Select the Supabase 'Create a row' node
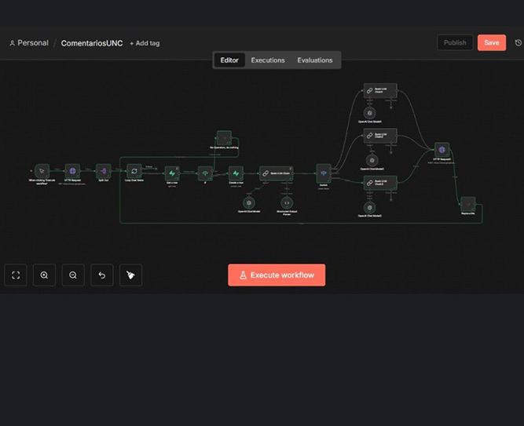524x426 pixels. click(x=236, y=173)
